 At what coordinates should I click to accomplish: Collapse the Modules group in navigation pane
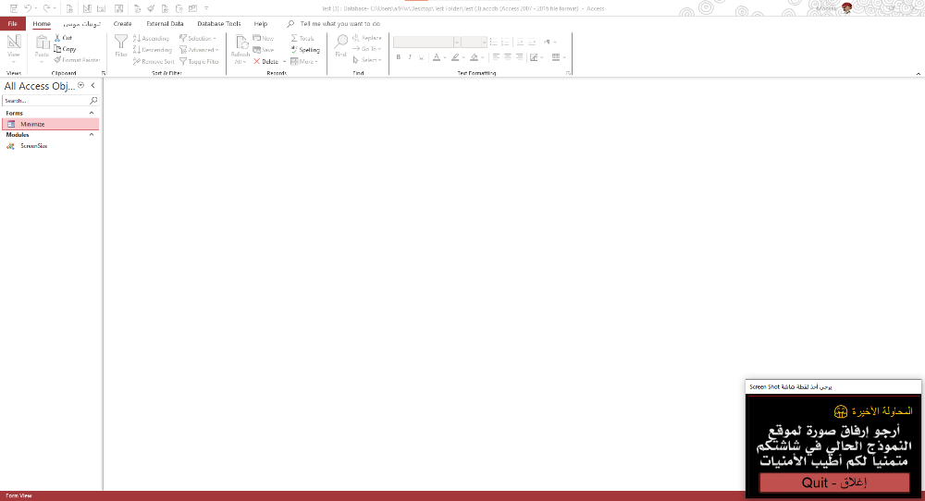click(92, 134)
